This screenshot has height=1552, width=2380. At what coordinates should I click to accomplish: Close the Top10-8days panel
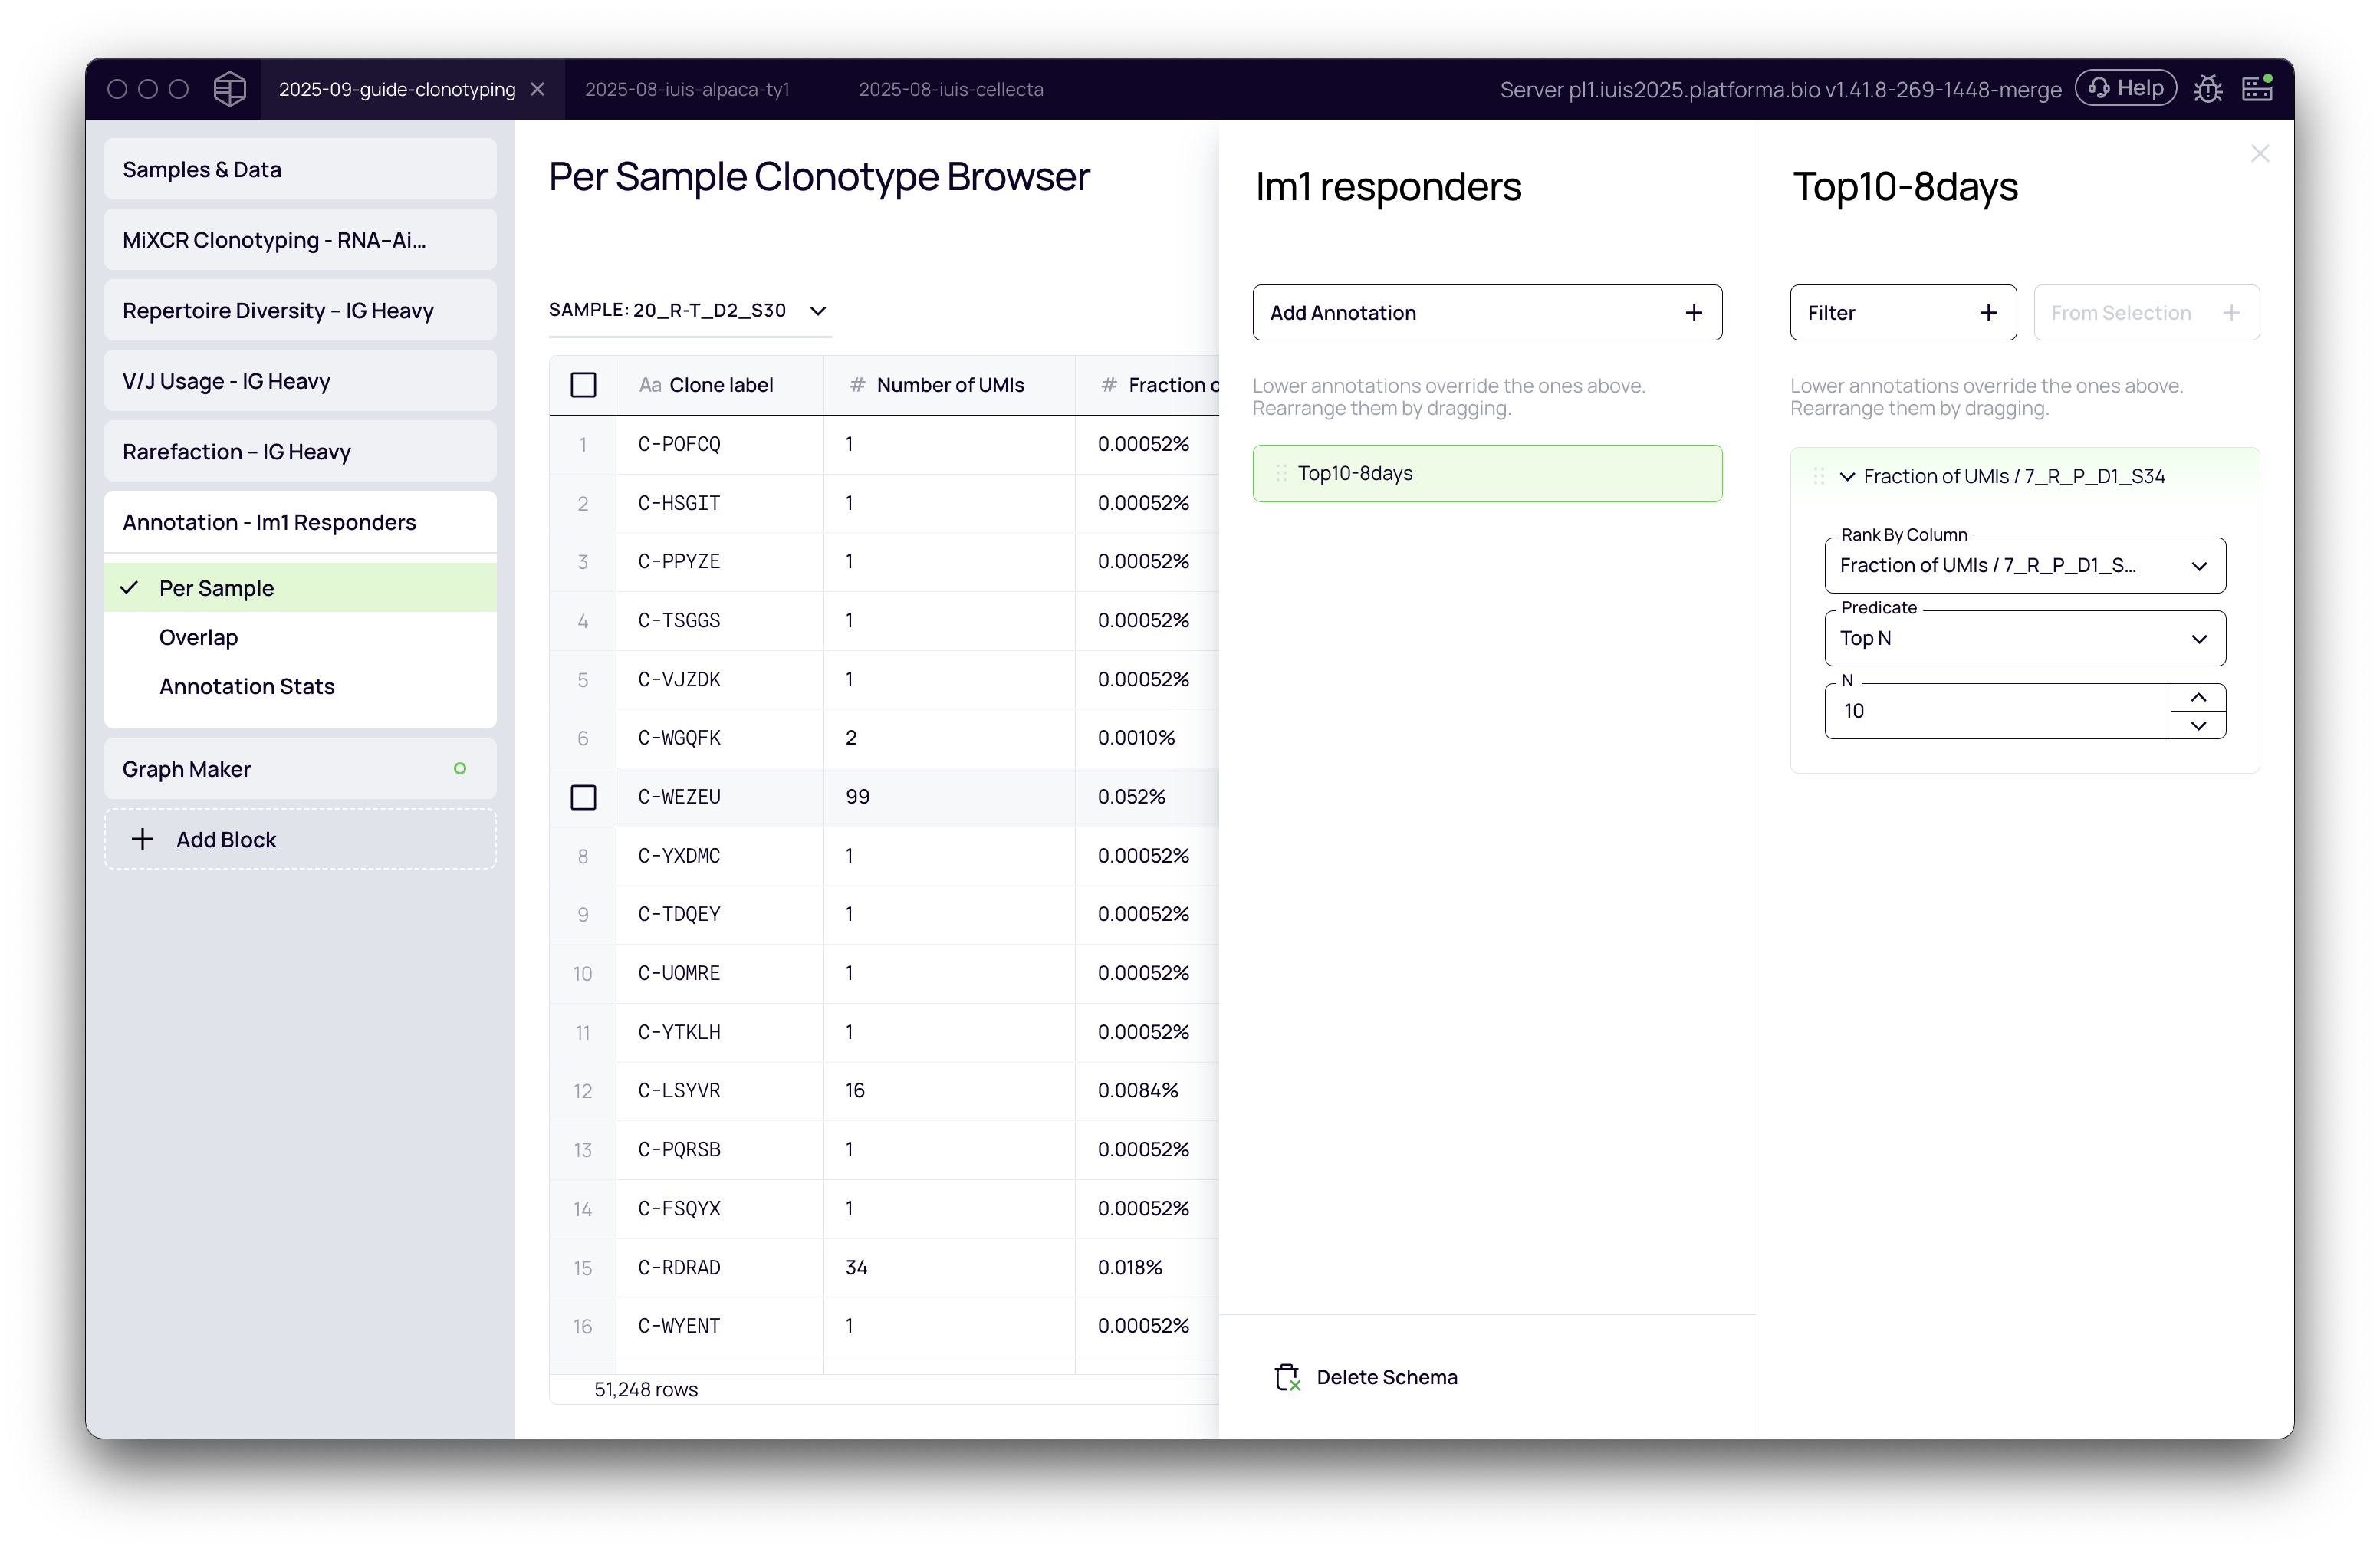2259,154
